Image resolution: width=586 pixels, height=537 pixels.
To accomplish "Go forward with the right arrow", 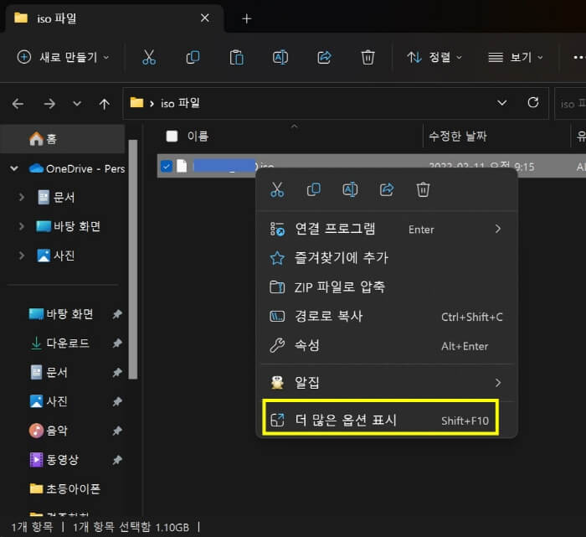I will pyautogui.click(x=49, y=104).
